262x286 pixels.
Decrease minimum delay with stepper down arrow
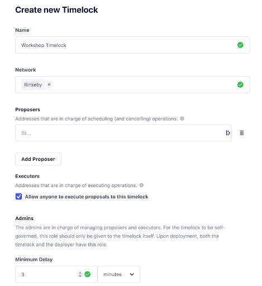[80, 276]
